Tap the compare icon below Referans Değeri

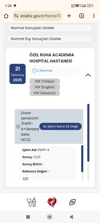click(x=25, y=179)
